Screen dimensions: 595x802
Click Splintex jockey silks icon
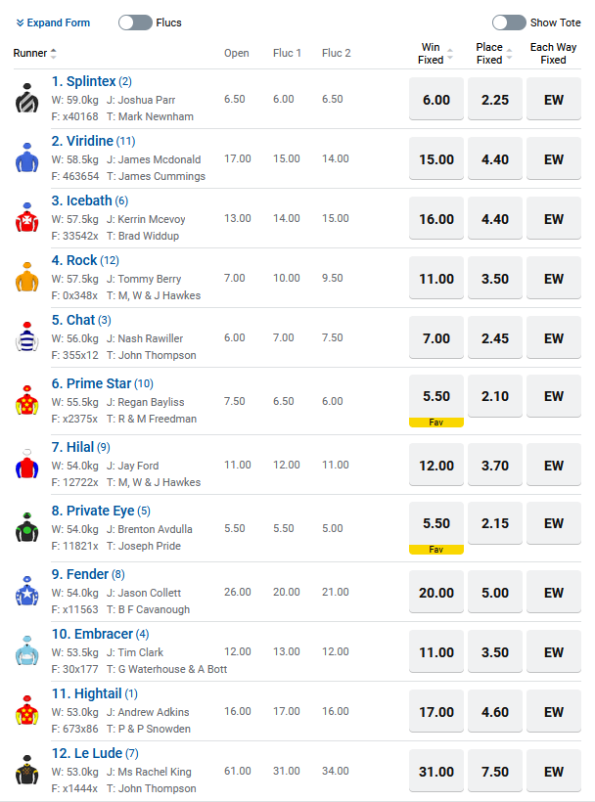coord(26,99)
